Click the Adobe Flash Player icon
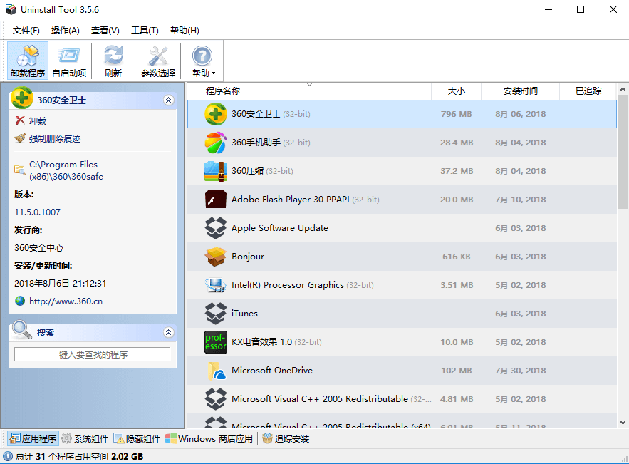The height and width of the screenshot is (464, 629). (216, 200)
